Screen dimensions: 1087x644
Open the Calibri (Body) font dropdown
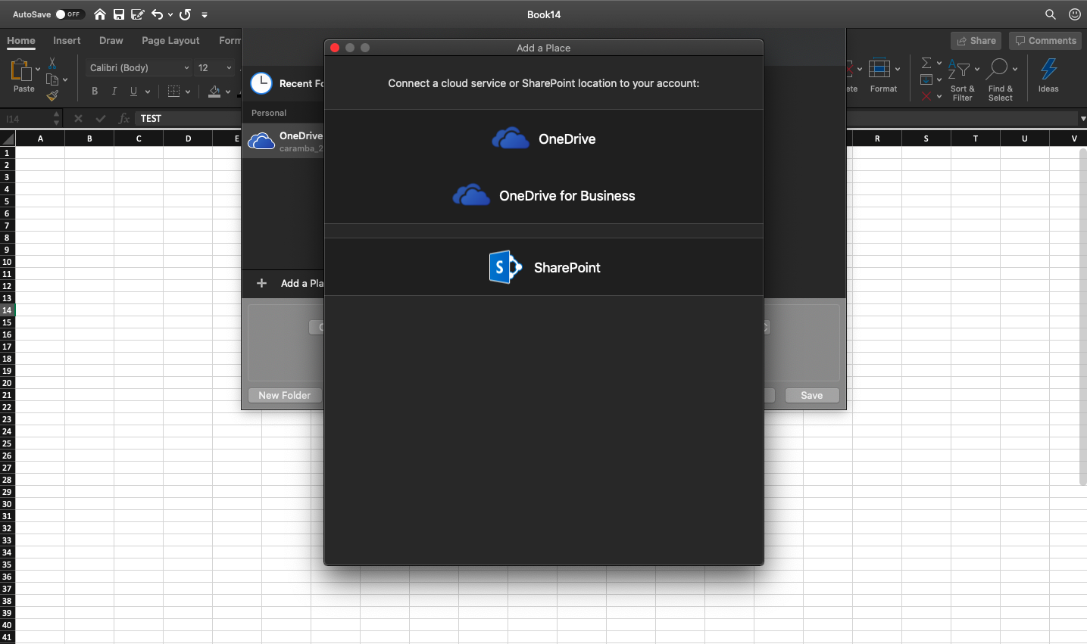139,68
